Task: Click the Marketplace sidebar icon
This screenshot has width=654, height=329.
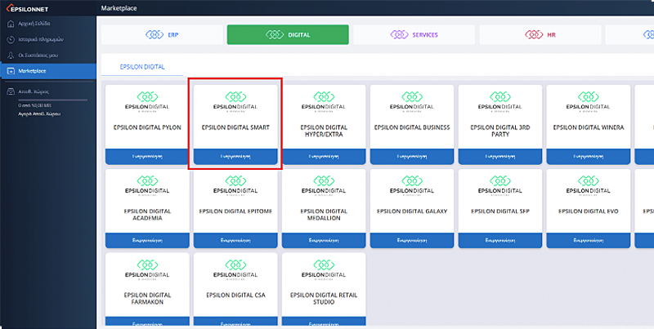Action: tap(11, 71)
